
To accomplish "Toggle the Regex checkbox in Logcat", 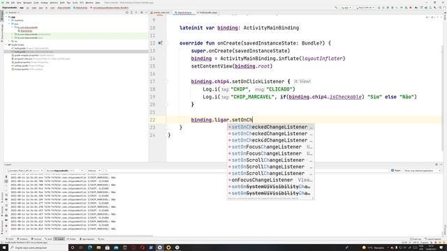I will coord(393,170).
